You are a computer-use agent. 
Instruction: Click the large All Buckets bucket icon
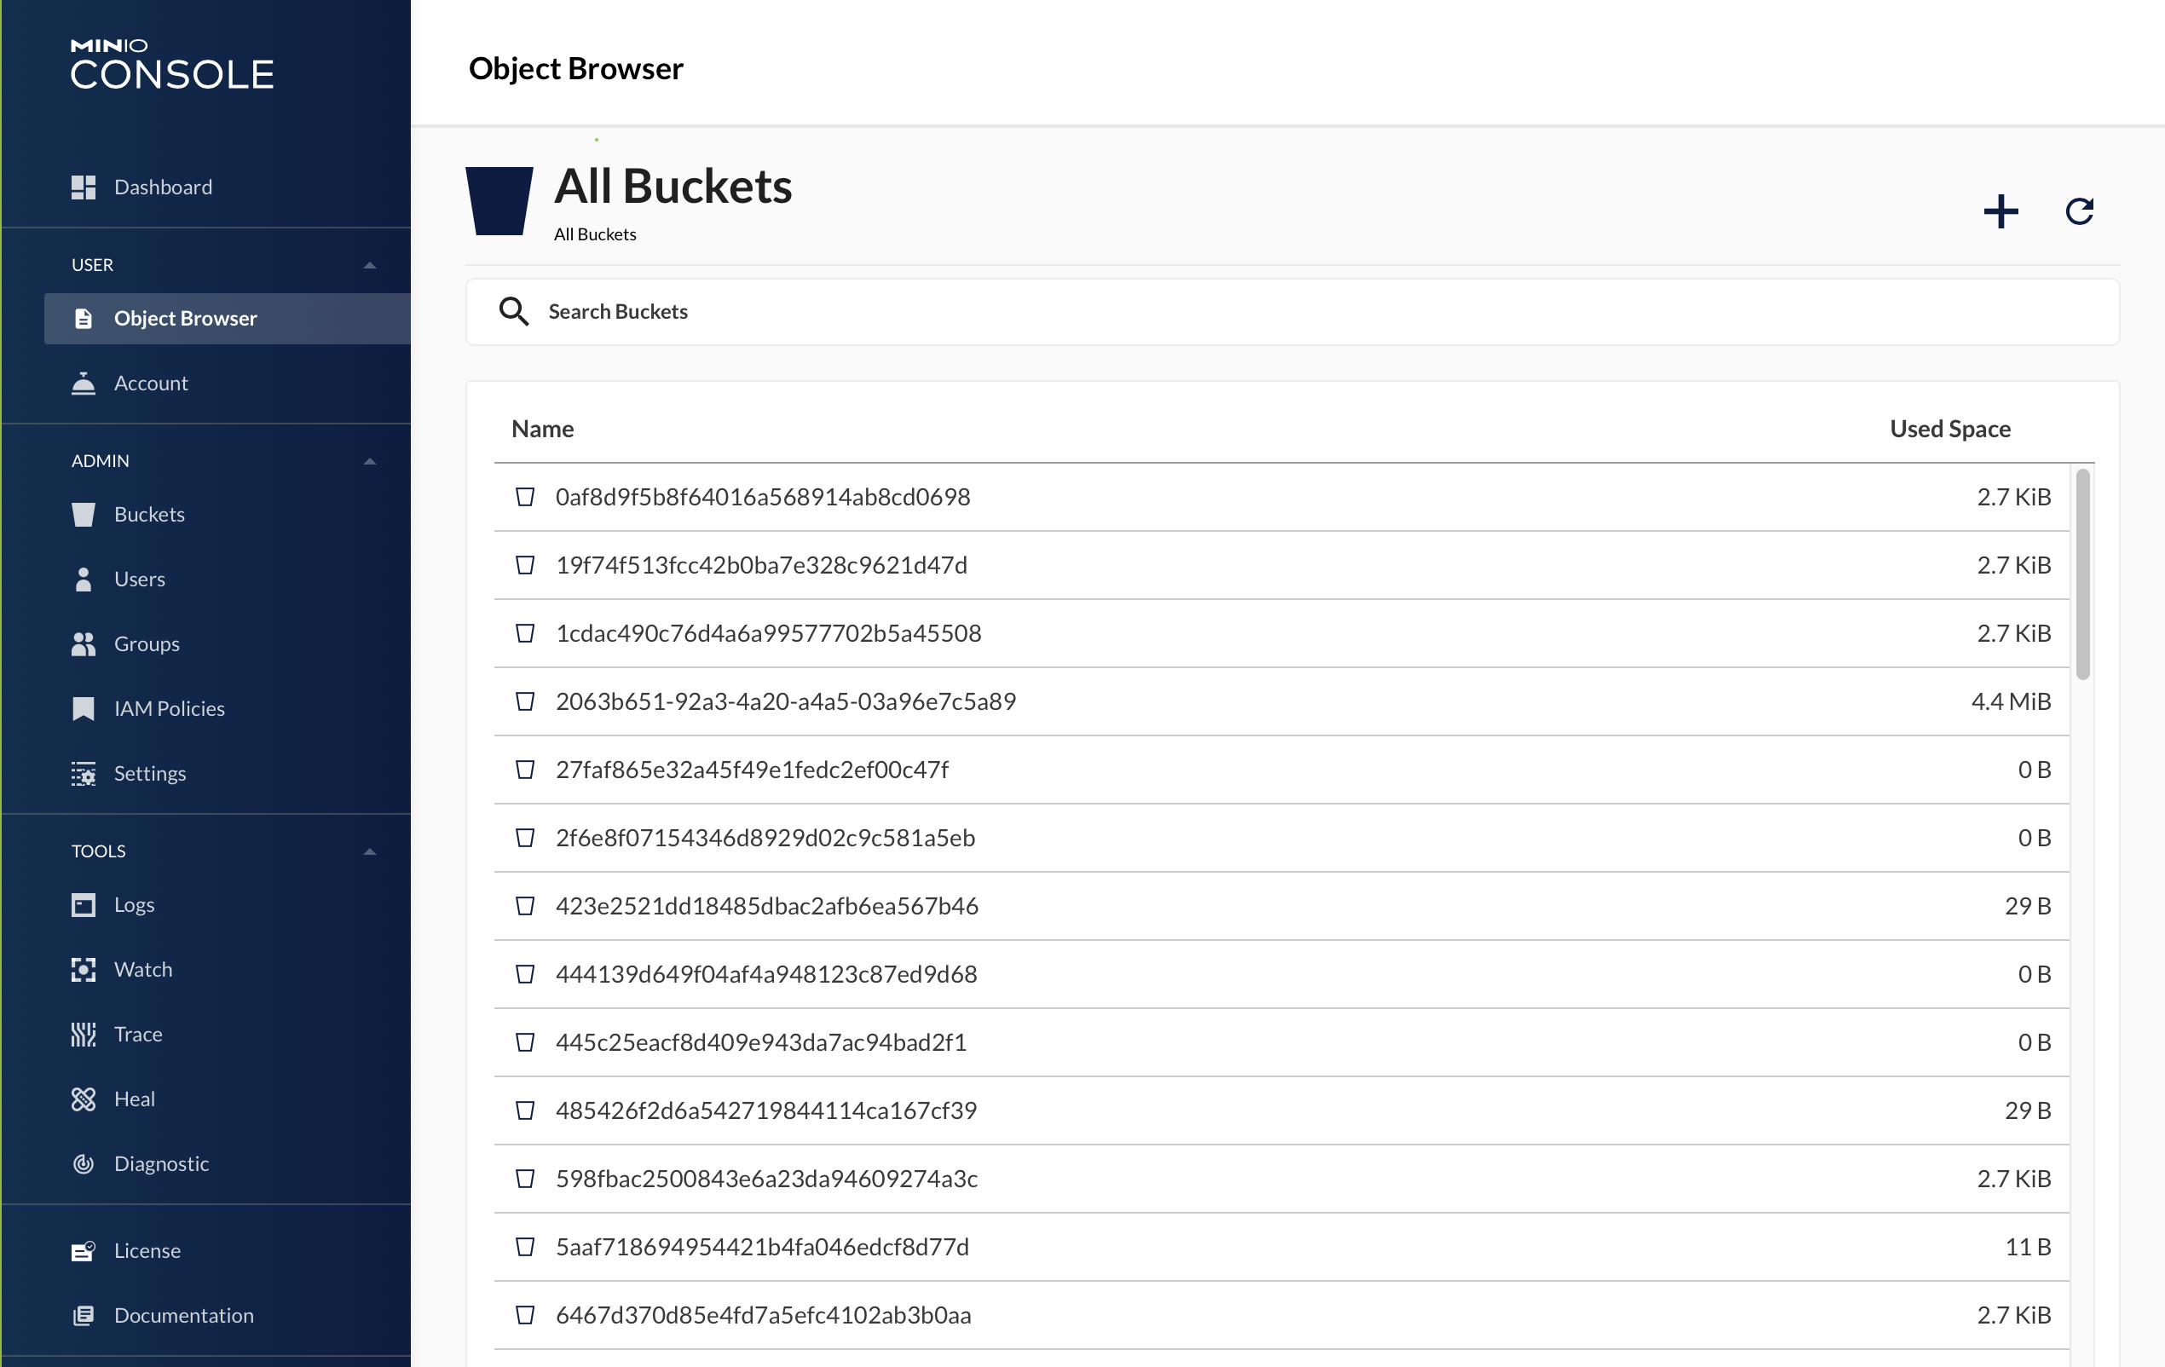pyautogui.click(x=499, y=200)
